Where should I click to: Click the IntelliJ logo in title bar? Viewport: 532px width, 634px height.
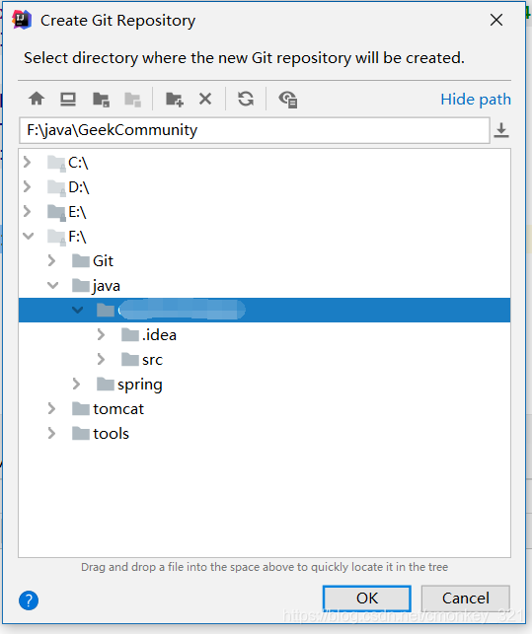(x=22, y=20)
